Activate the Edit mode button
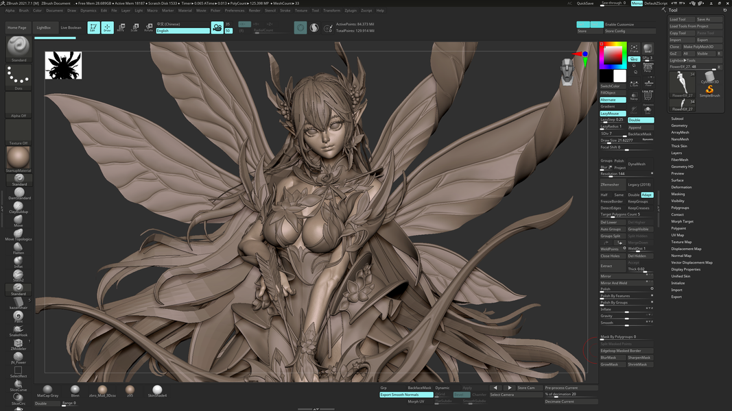732x411 pixels. click(x=93, y=27)
